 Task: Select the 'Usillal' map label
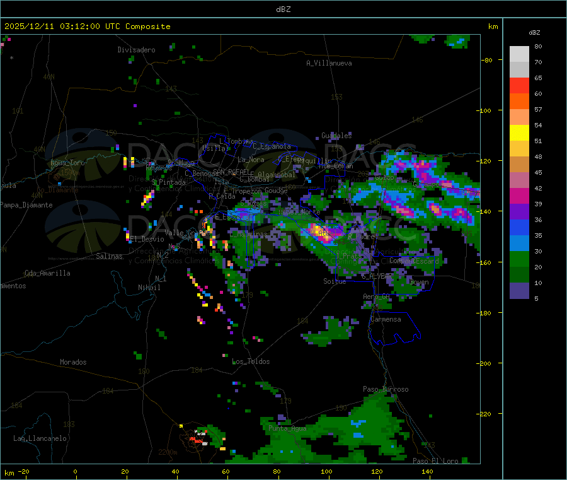pos(215,148)
